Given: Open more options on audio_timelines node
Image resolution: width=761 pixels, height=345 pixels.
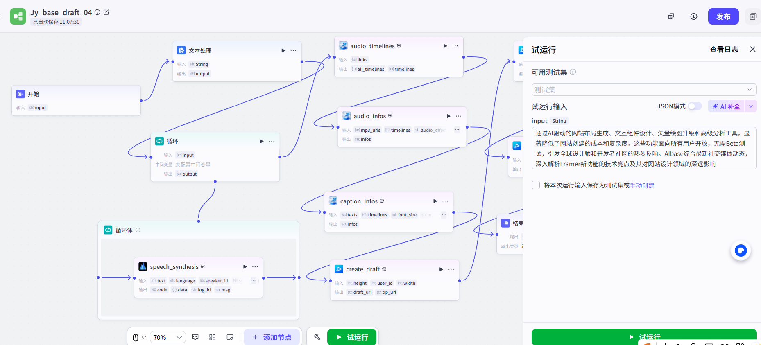Looking at the screenshot, I should coord(455,46).
